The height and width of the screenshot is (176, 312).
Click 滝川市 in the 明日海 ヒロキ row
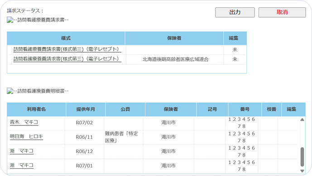pyautogui.click(x=168, y=137)
